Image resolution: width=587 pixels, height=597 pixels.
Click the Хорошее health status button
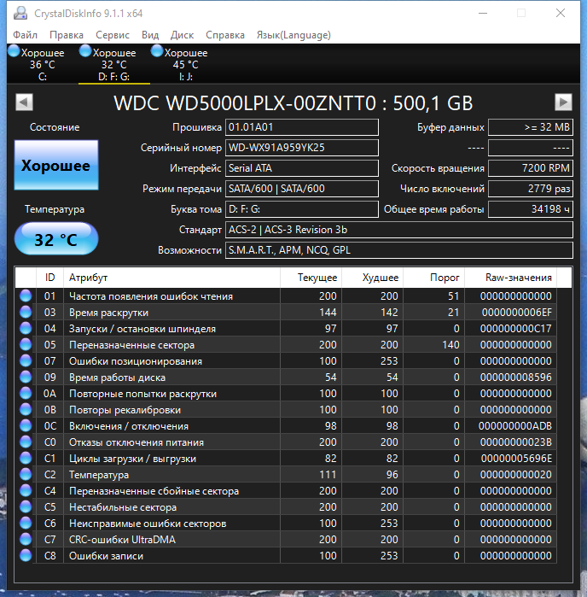tap(56, 165)
